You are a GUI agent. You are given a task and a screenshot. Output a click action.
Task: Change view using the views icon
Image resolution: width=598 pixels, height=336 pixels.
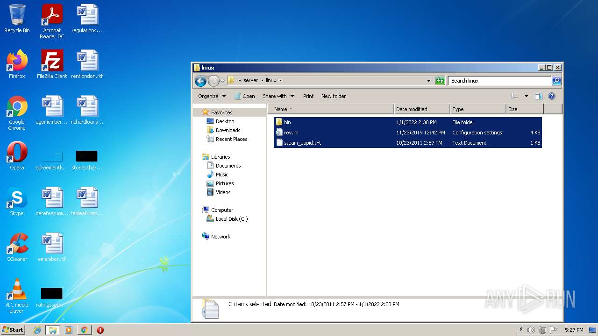tap(514, 96)
